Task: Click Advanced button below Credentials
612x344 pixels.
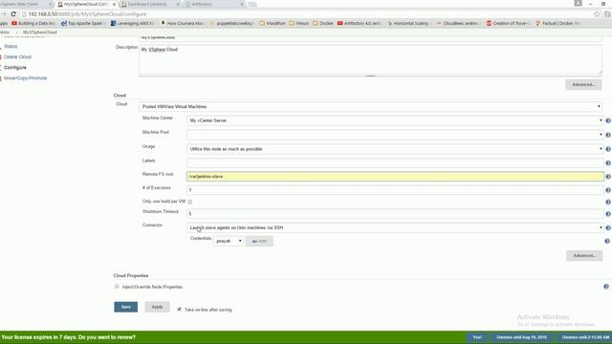Action: (584, 255)
